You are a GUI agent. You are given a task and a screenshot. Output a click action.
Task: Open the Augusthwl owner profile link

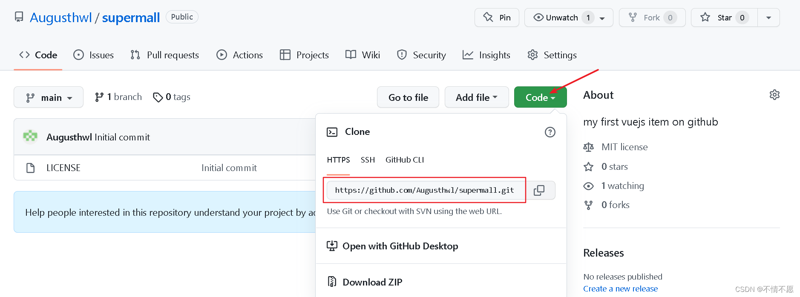click(x=61, y=17)
